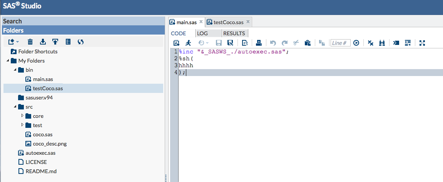443x182 pixels.
Task: Save the program with floppy disk icon
Action: click(218, 43)
